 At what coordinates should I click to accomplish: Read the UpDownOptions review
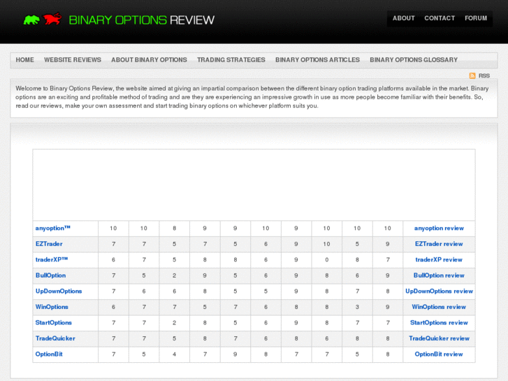click(439, 292)
